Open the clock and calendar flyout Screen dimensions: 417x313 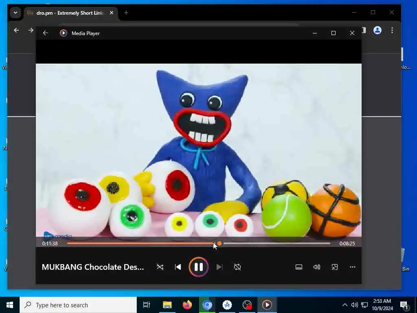pyautogui.click(x=382, y=305)
